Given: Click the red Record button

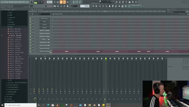Looking at the screenshot, I should coord(45,2).
